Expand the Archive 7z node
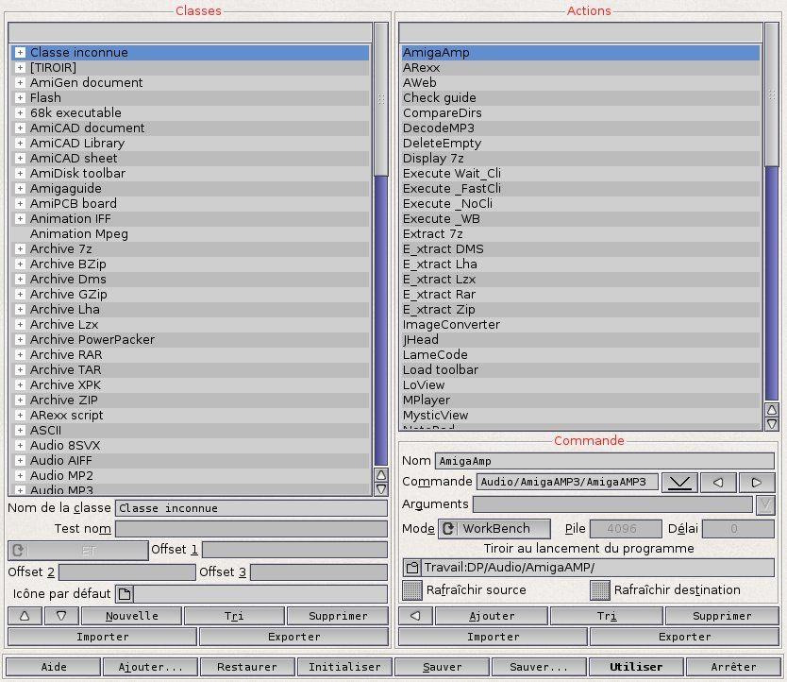 20,248
